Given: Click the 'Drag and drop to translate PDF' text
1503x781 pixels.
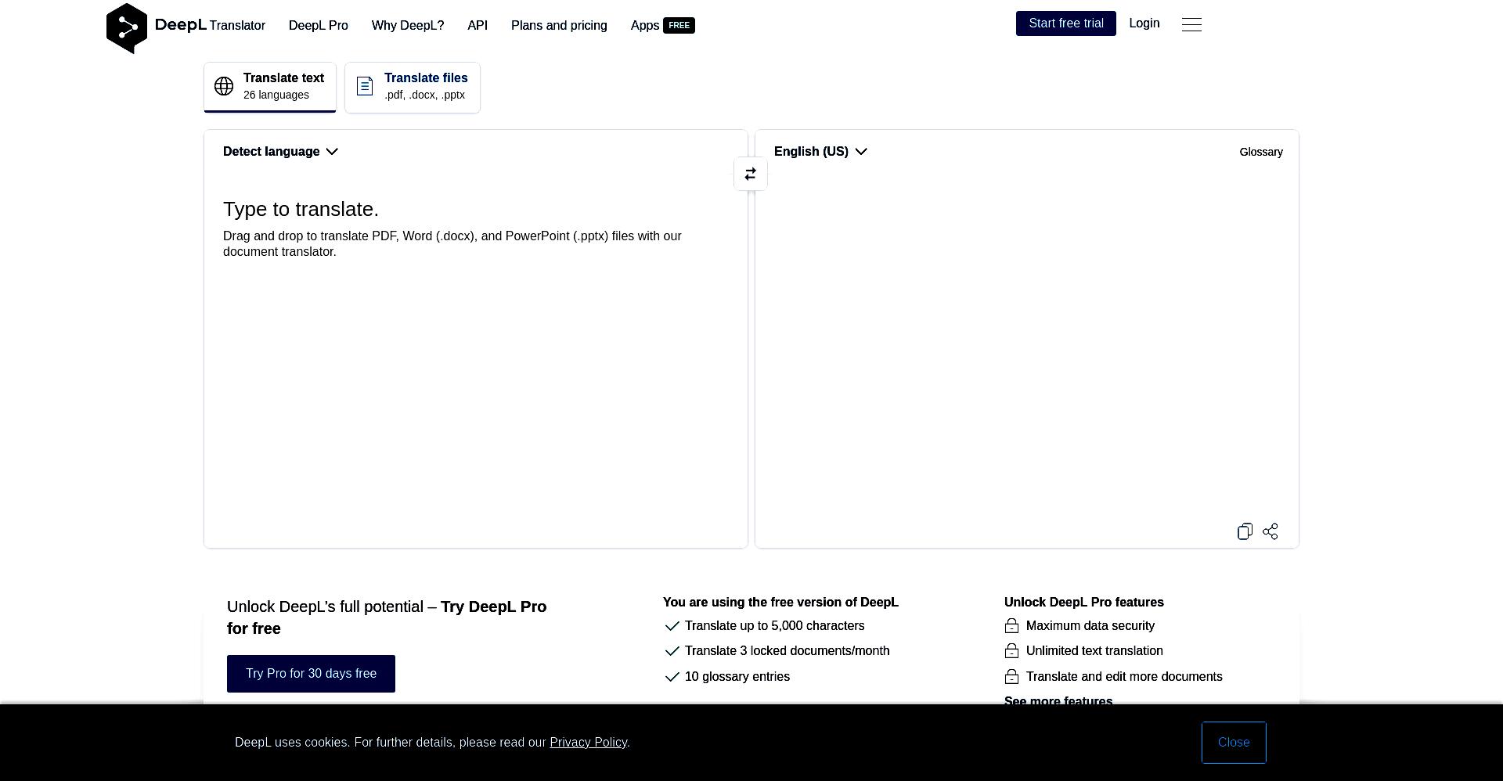Looking at the screenshot, I should pyautogui.click(x=452, y=244).
